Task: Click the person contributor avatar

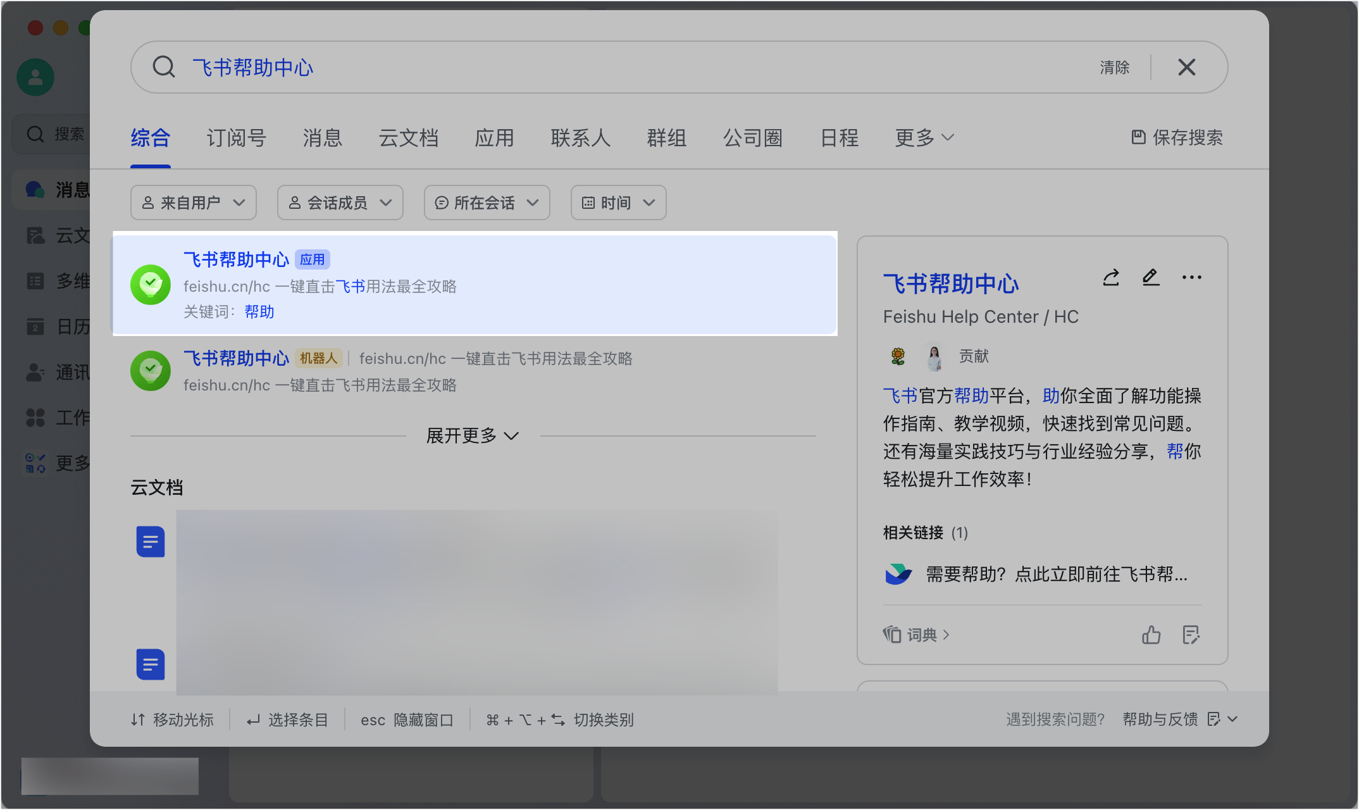Action: [x=934, y=356]
